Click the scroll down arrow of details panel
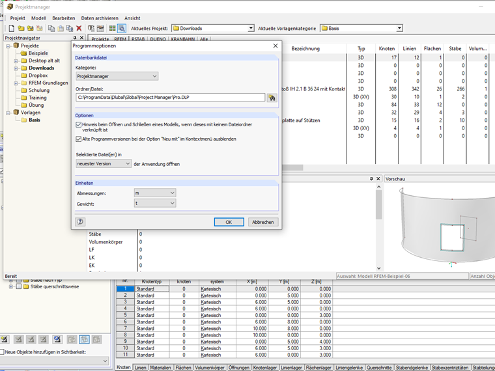The image size is (495, 371). pos(379,268)
